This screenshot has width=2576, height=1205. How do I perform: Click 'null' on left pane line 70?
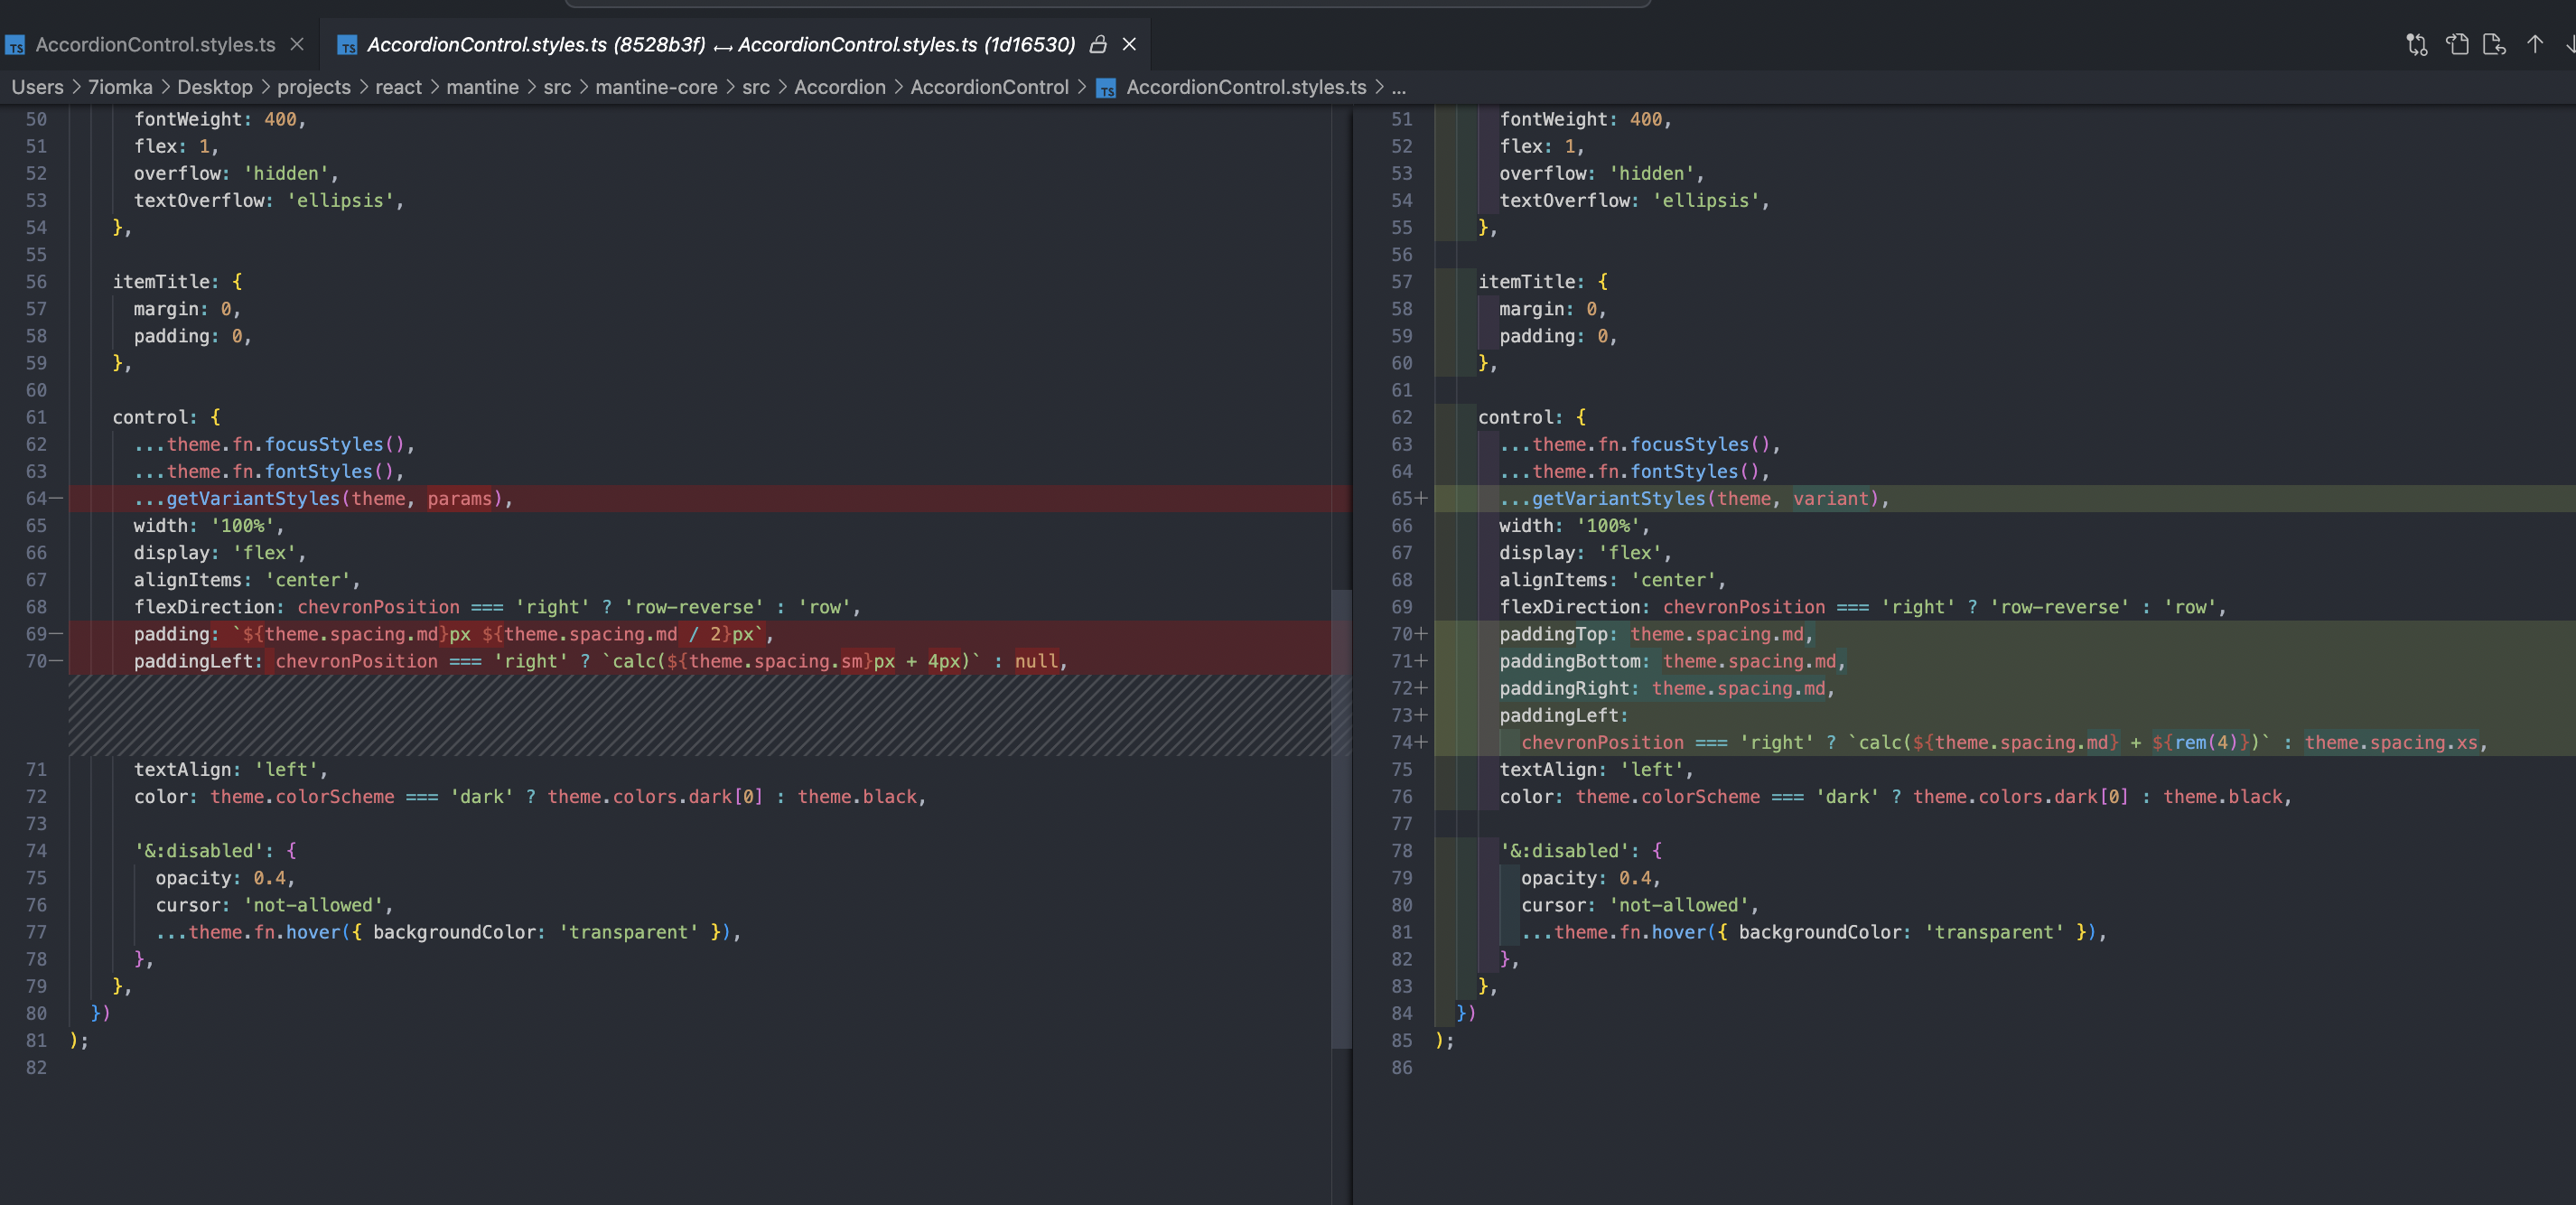(x=1036, y=661)
